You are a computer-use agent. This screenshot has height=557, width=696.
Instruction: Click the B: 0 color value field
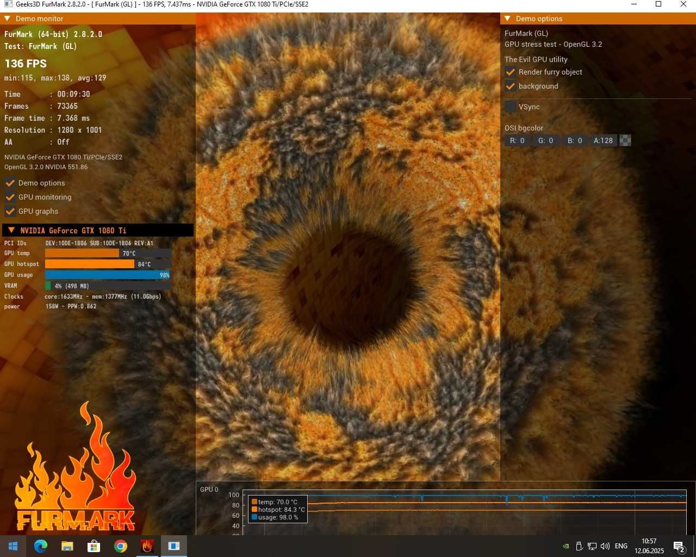point(575,140)
